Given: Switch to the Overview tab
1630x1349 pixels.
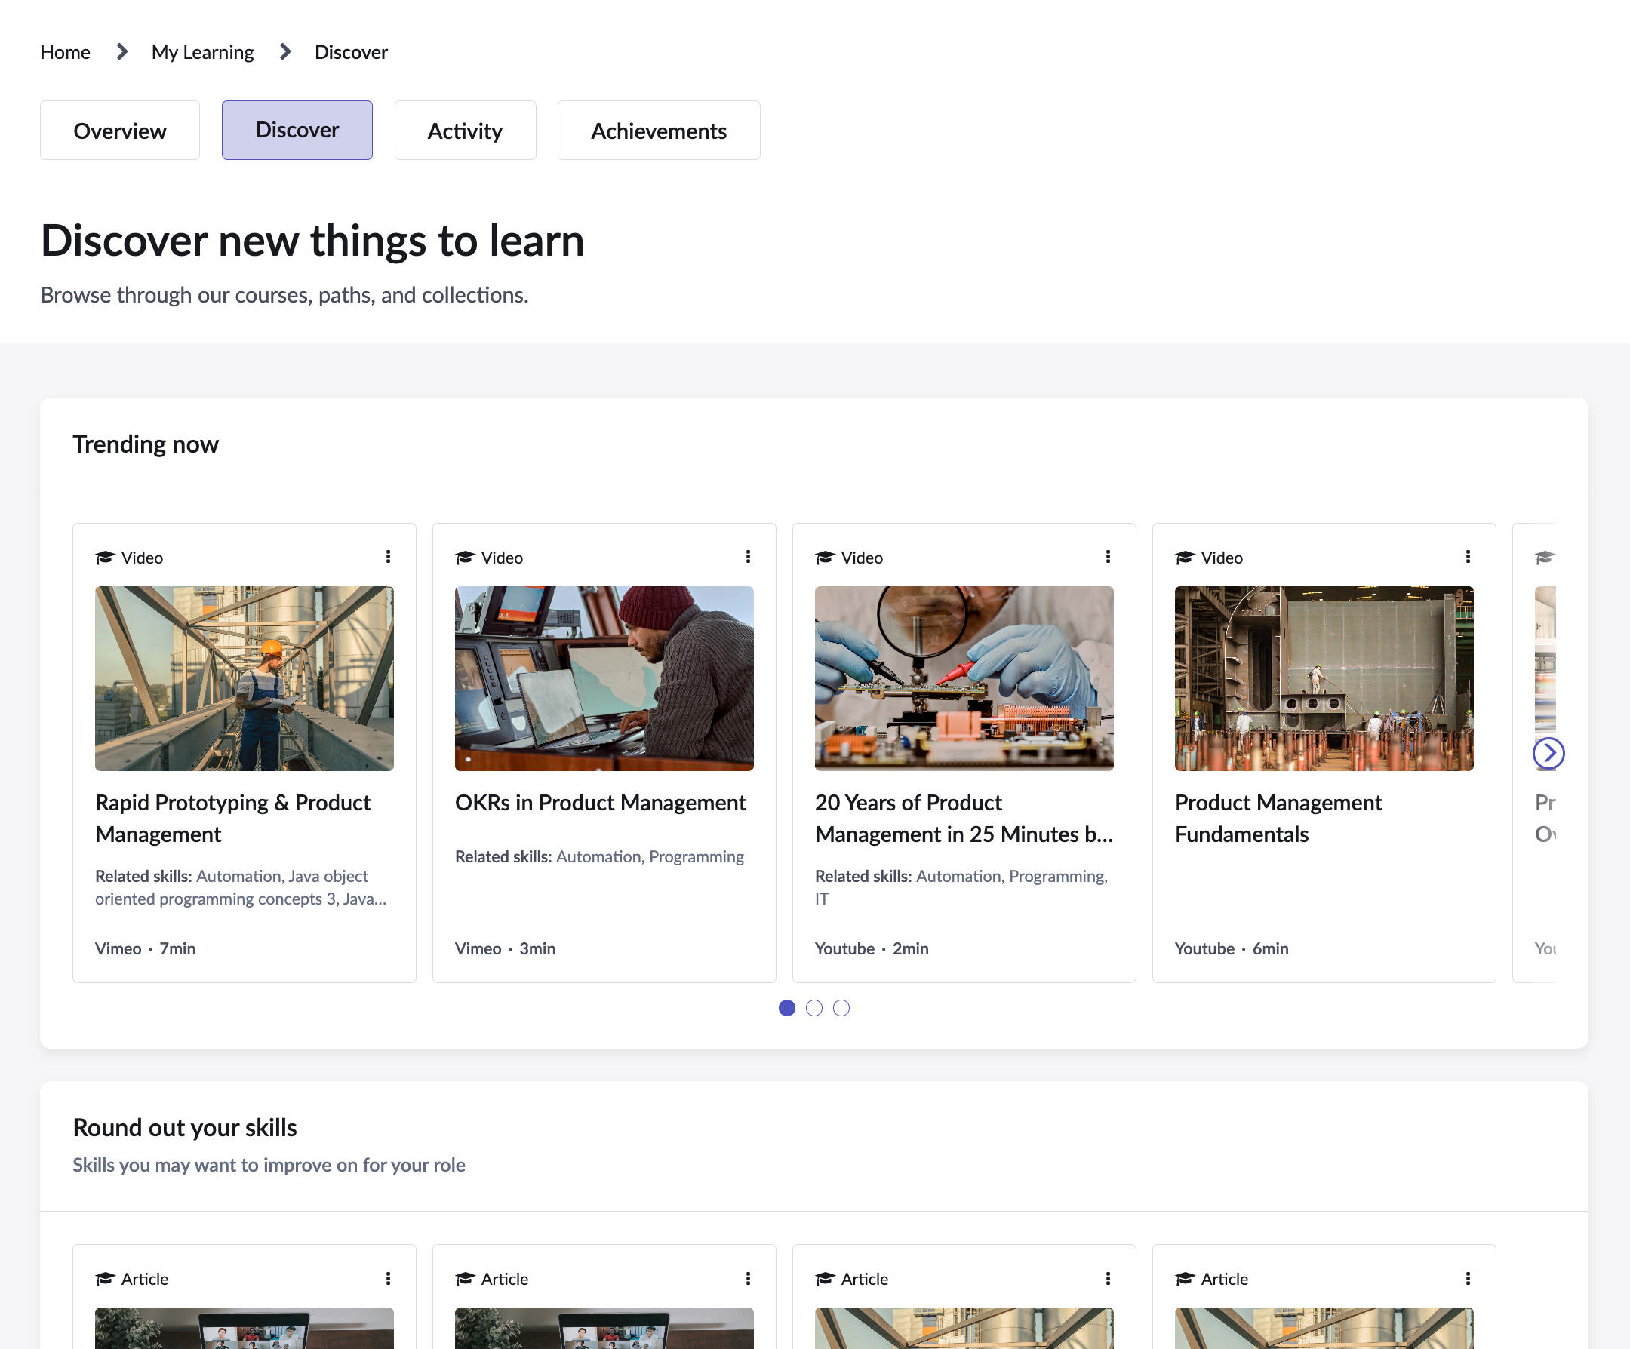Looking at the screenshot, I should click(119, 131).
